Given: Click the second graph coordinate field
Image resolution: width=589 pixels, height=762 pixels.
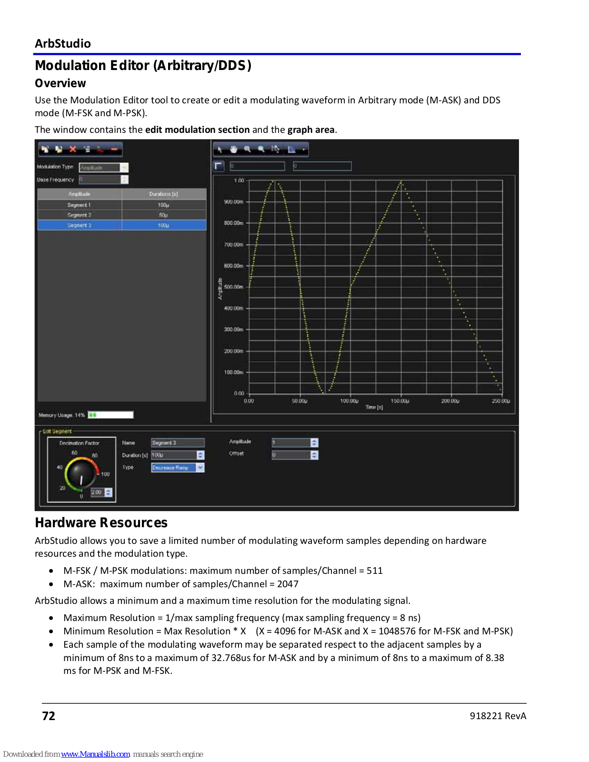Looking at the screenshot, I should click(322, 166).
